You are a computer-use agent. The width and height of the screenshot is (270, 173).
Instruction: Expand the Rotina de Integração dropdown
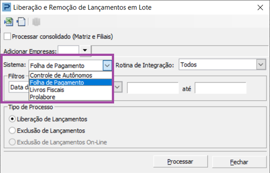(261, 64)
